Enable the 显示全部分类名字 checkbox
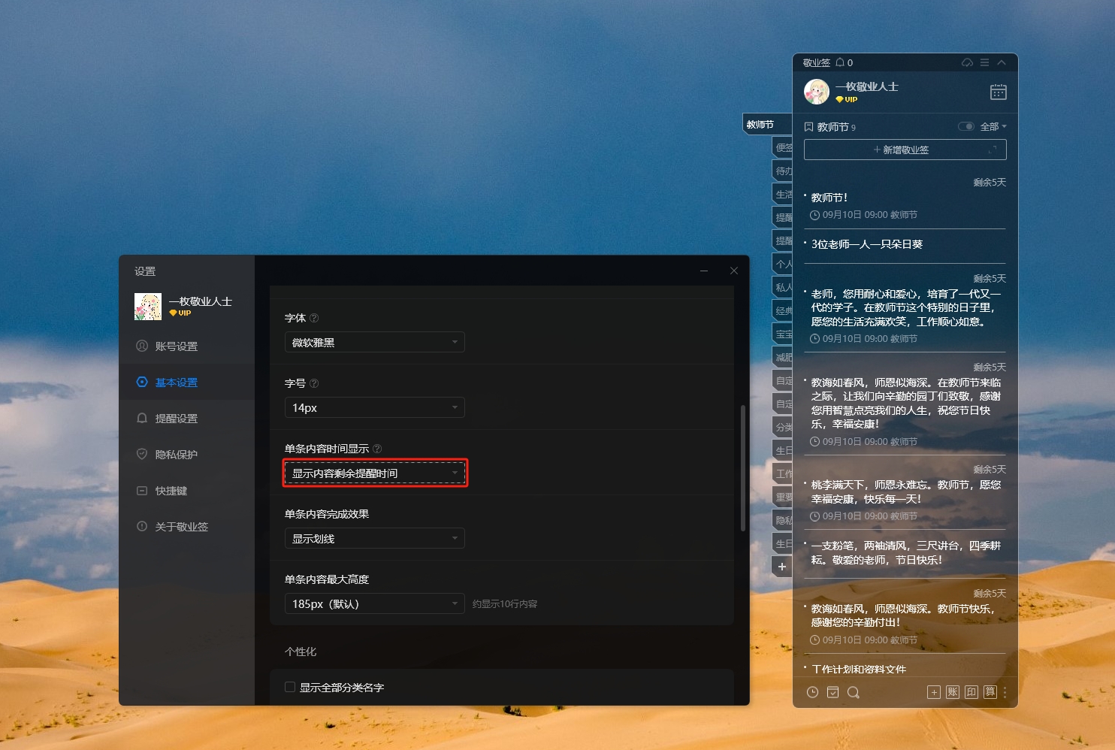 point(290,687)
